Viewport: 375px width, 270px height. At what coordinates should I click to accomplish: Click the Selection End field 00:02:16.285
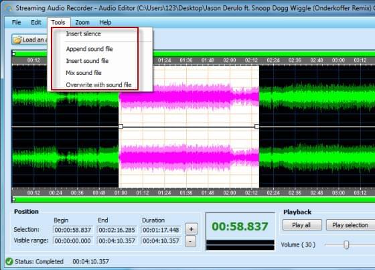tap(117, 230)
